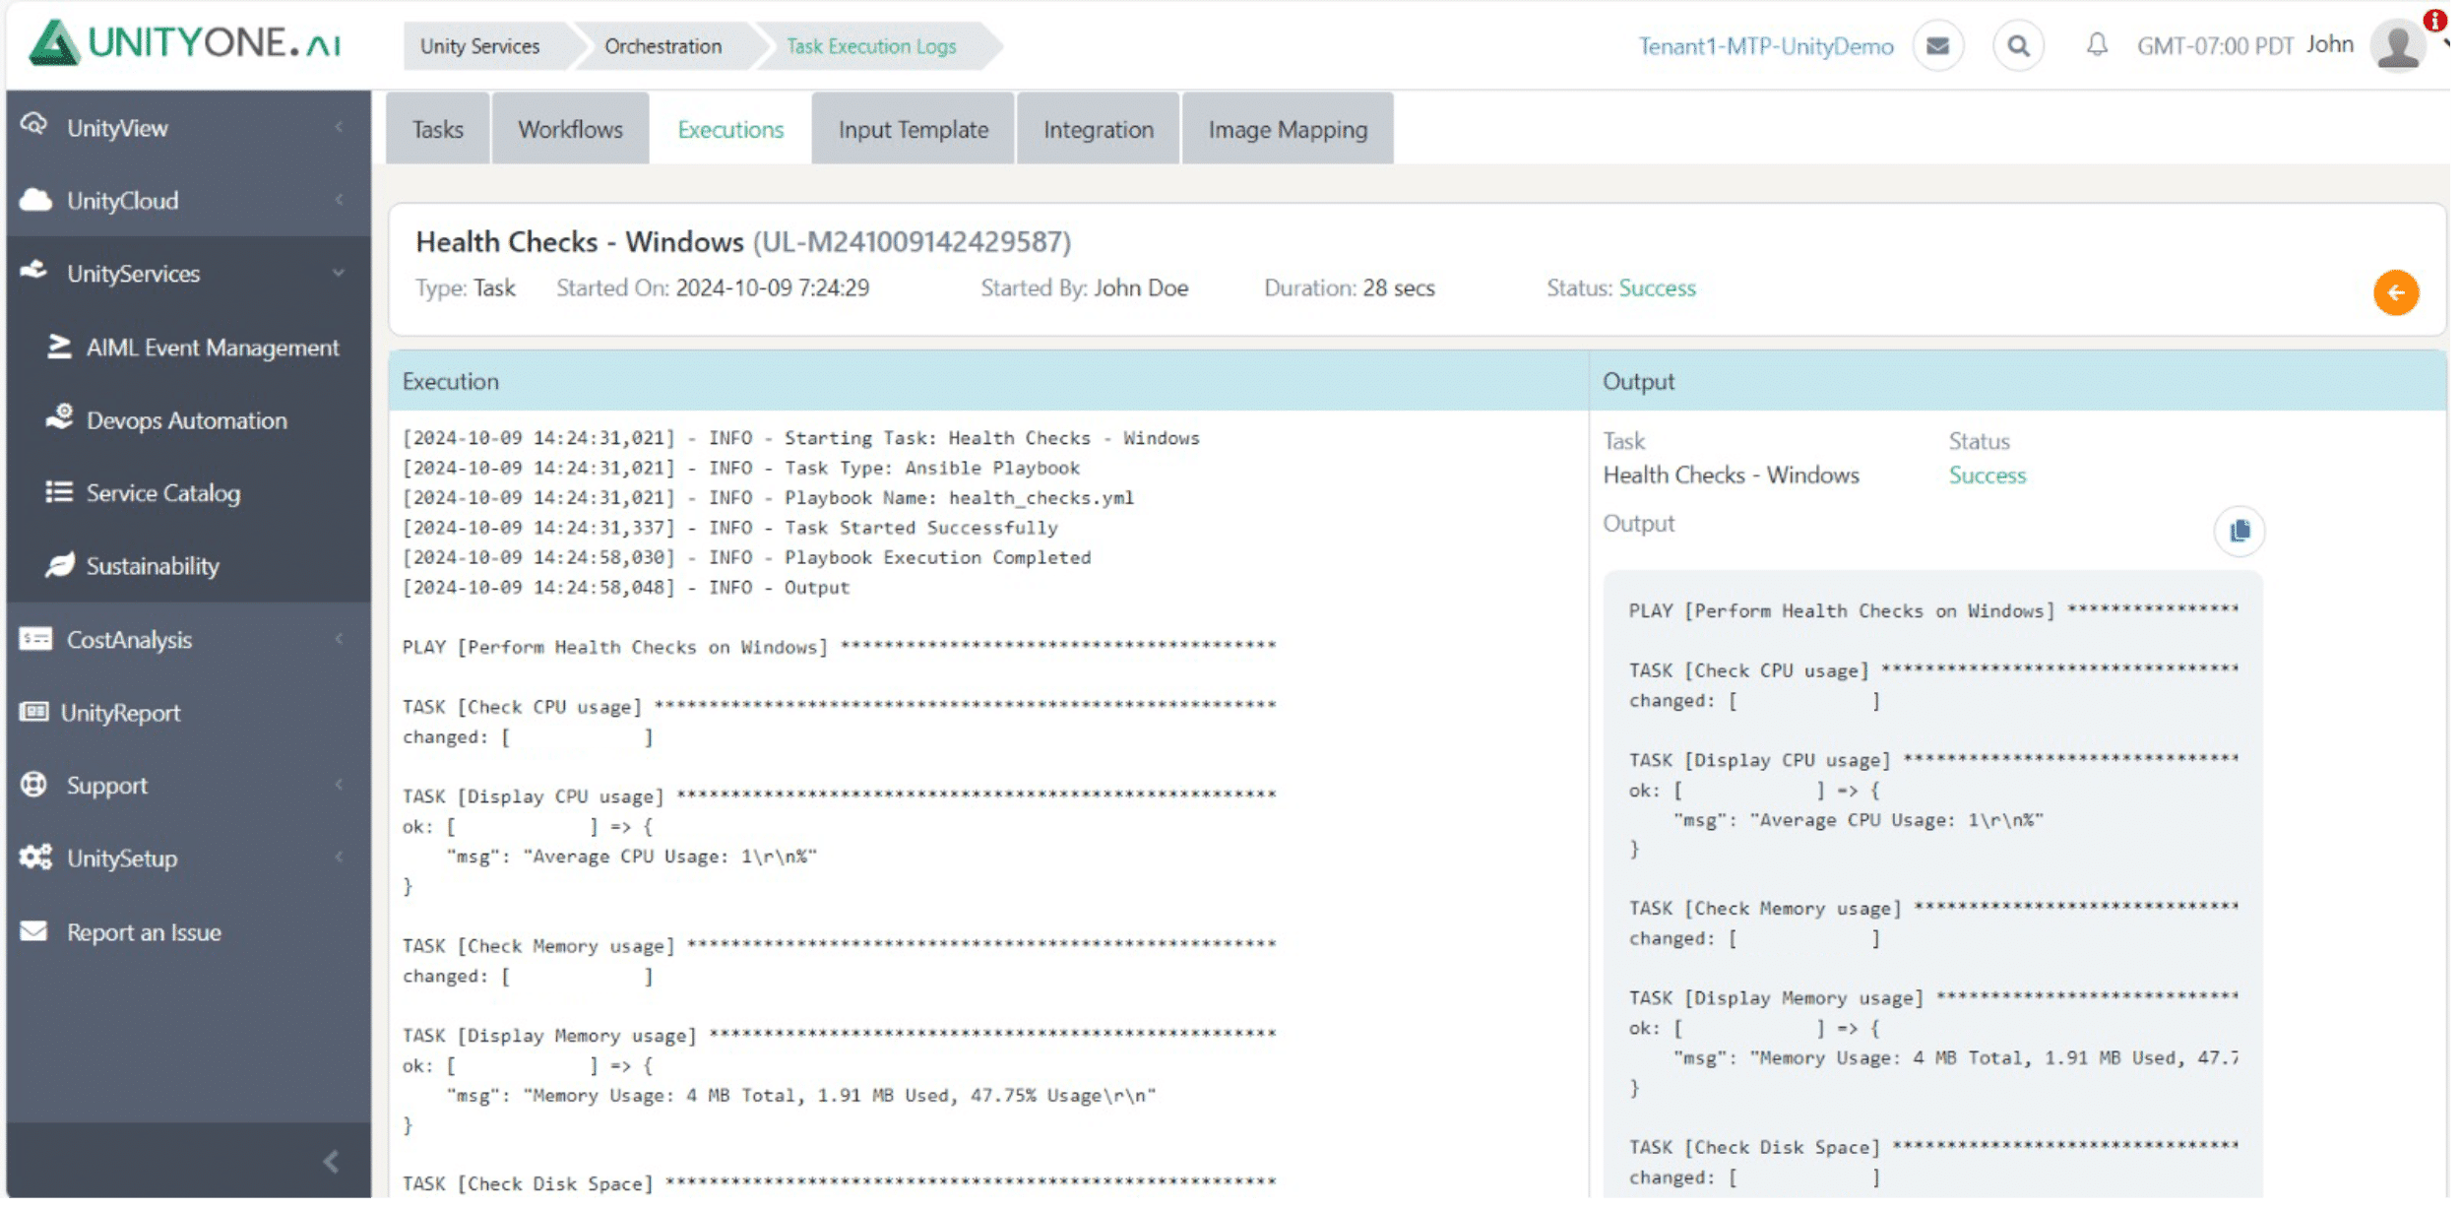
Task: Collapse the sidebar with bottom chevron
Action: [x=332, y=1163]
